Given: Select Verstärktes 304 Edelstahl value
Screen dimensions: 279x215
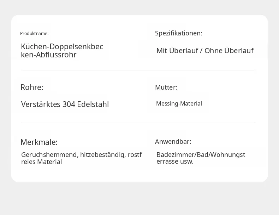Looking at the screenshot, I should click(x=65, y=104).
